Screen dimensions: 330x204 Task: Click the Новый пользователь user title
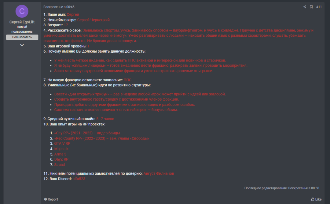click(22, 29)
